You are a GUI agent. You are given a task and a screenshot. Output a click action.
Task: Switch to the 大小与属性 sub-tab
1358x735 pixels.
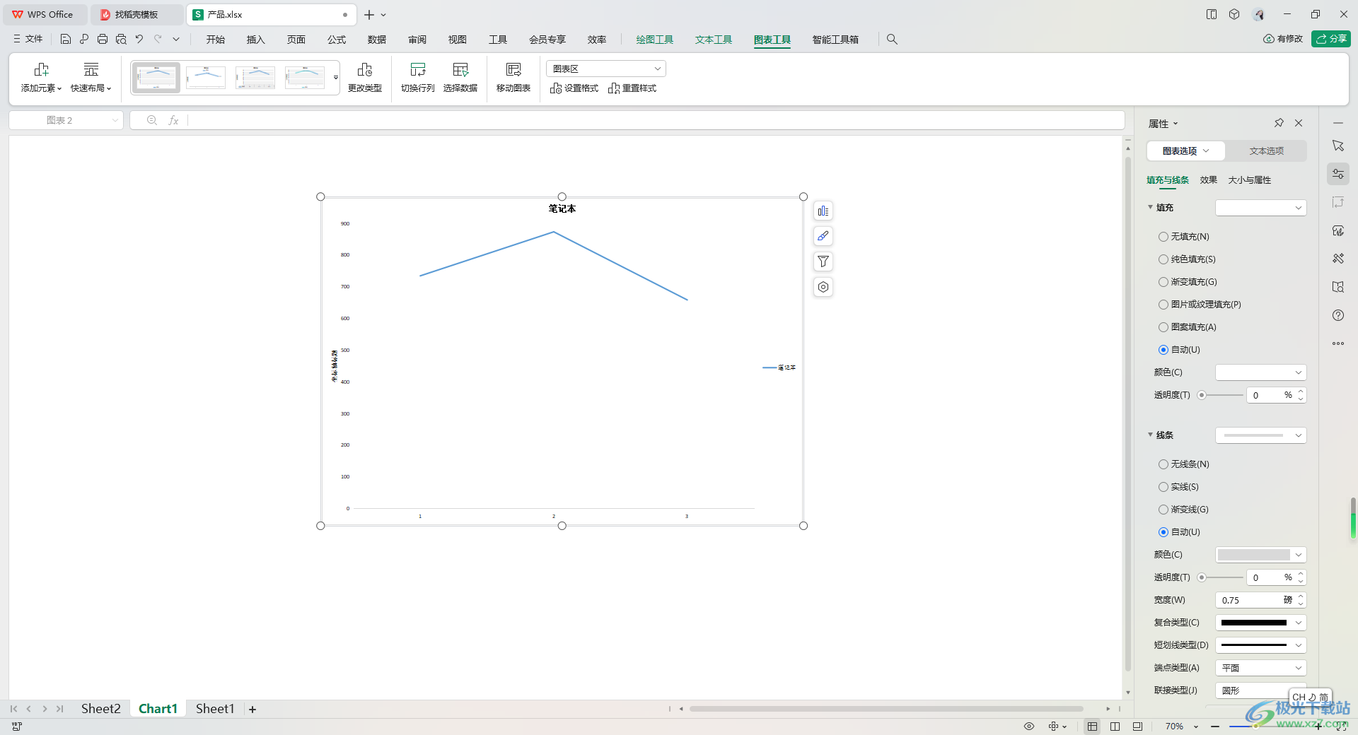click(1250, 180)
